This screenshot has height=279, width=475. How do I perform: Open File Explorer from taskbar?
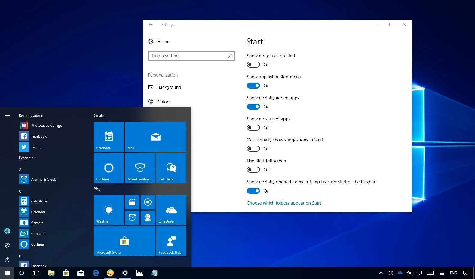pos(51,273)
